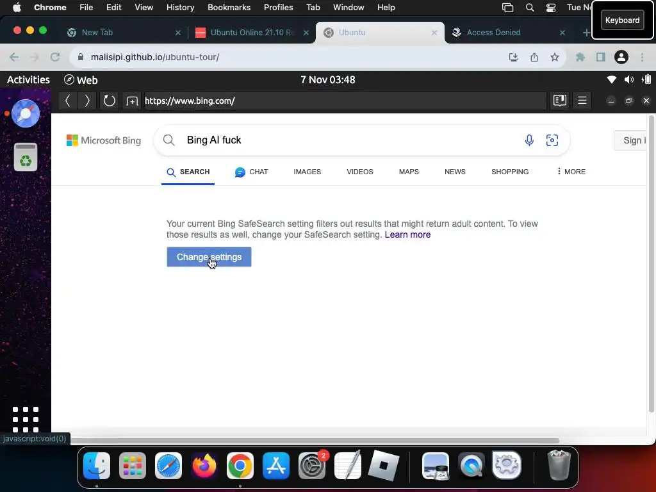Image resolution: width=656 pixels, height=492 pixels.
Task: Open a new Chrome tab with plus
Action: [x=586, y=33]
